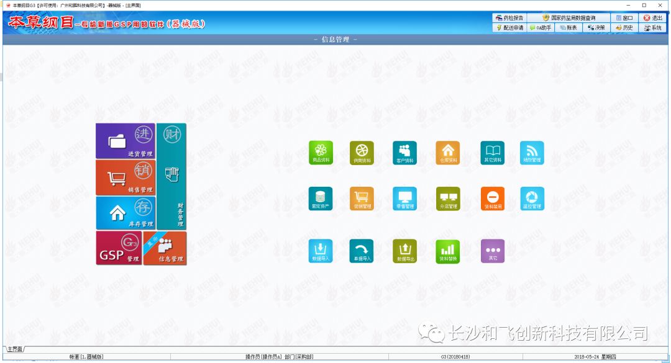
Task: Open the 账表 reports button
Action: (568, 28)
